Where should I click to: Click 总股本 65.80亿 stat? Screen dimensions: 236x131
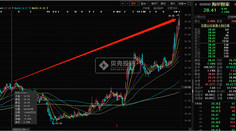(x=205, y=95)
